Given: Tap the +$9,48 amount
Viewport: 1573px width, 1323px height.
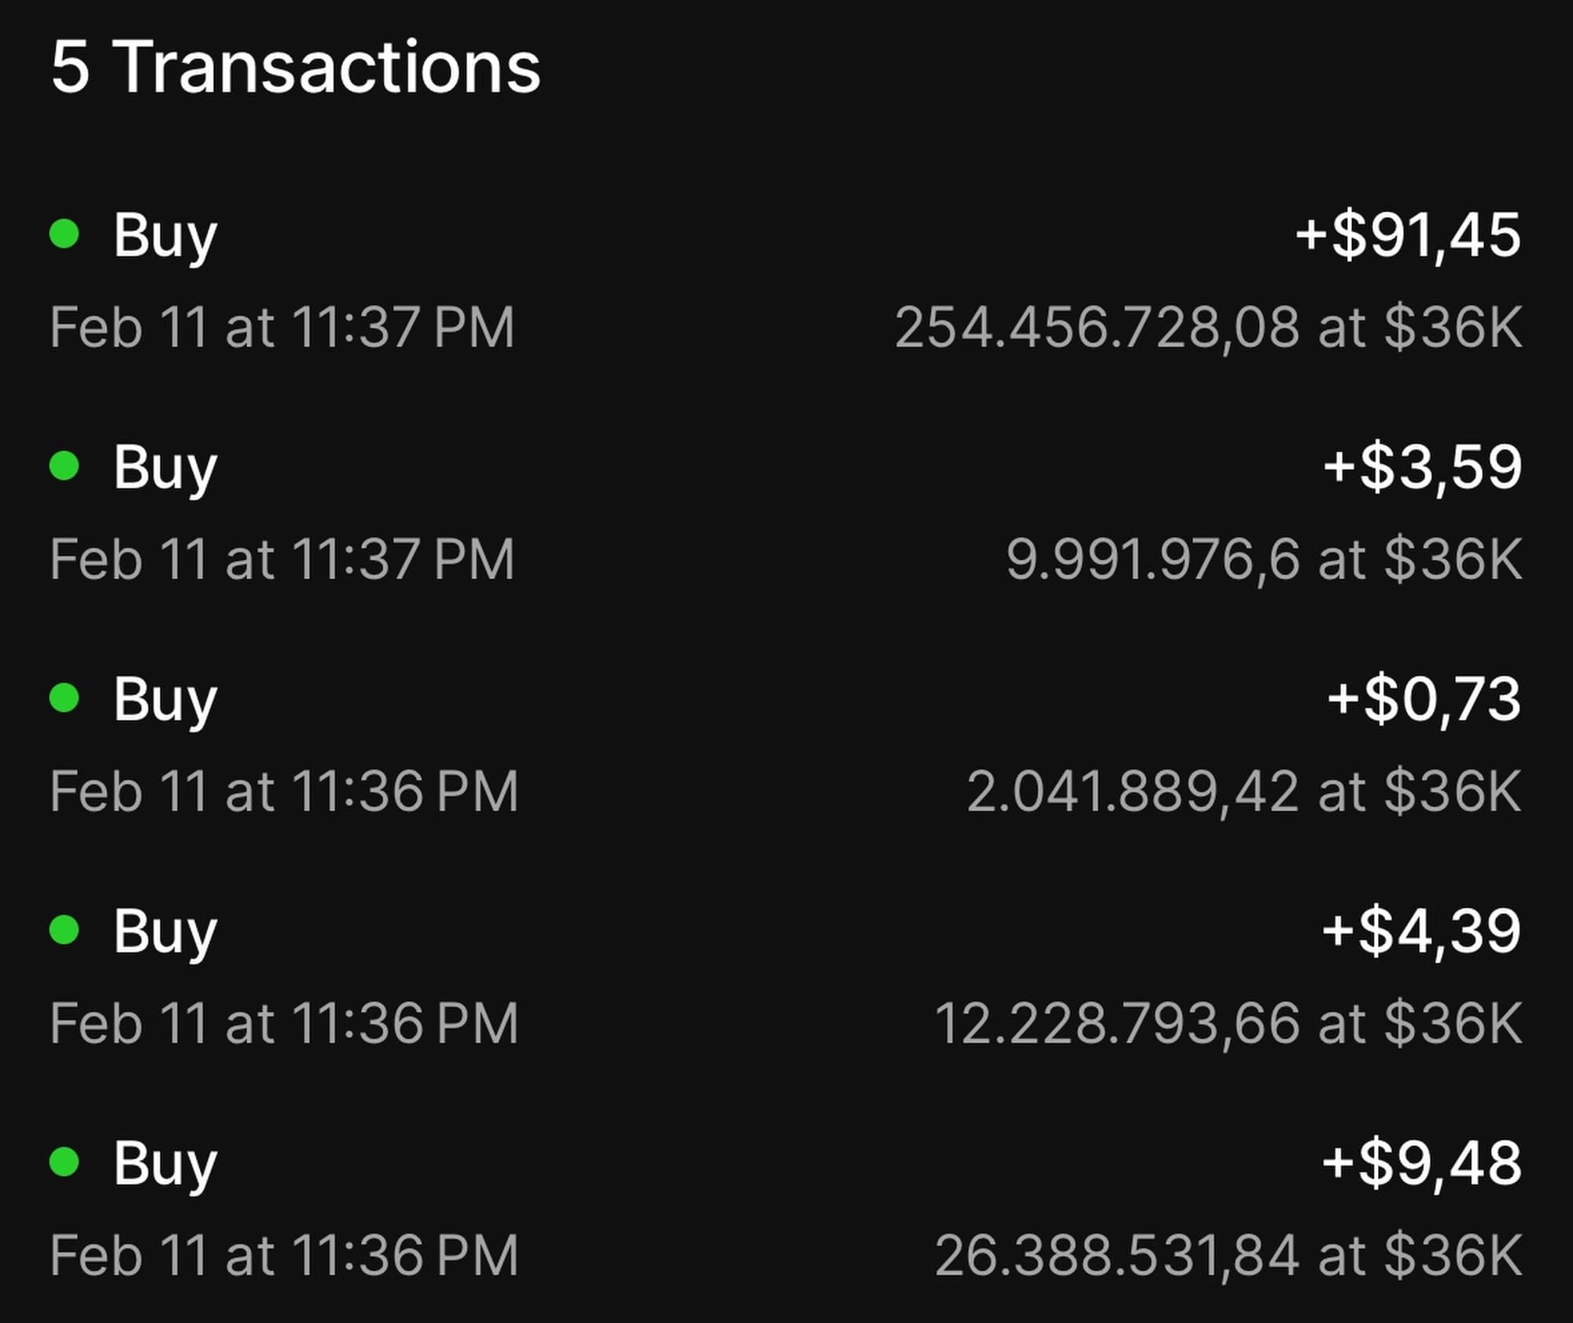Looking at the screenshot, I should click(1421, 1163).
